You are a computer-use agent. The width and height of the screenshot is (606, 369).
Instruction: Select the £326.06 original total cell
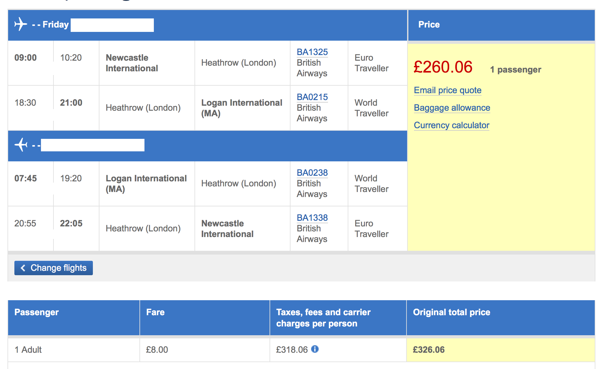tap(501, 350)
